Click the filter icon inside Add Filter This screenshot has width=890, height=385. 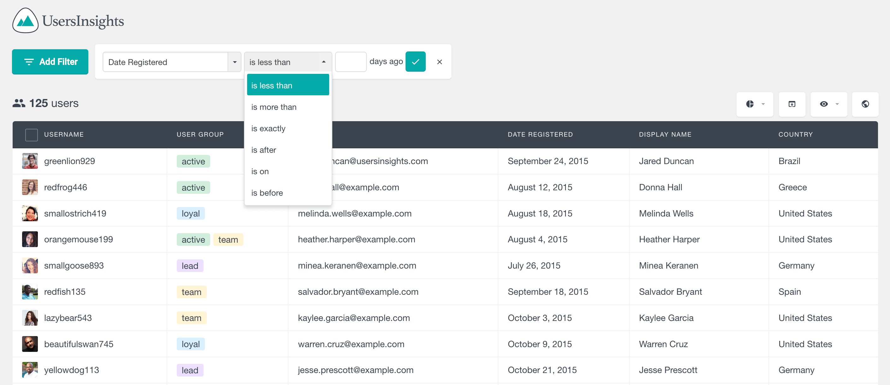pyautogui.click(x=29, y=62)
